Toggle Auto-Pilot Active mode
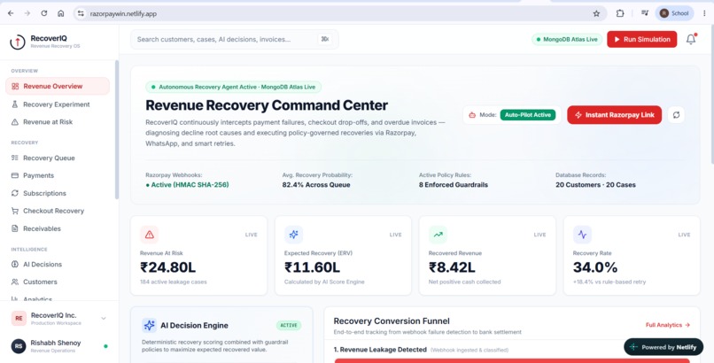Screen dimensions: 714x363 [x=528, y=115]
